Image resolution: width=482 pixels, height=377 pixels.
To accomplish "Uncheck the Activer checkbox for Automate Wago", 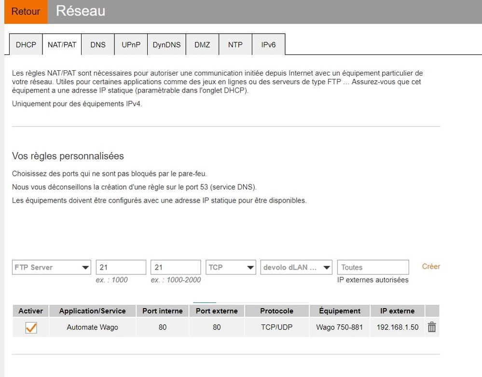I will point(31,327).
